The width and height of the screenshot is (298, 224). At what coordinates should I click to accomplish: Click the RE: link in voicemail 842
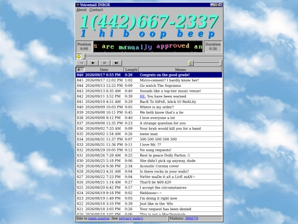pyautogui.click(x=143, y=96)
